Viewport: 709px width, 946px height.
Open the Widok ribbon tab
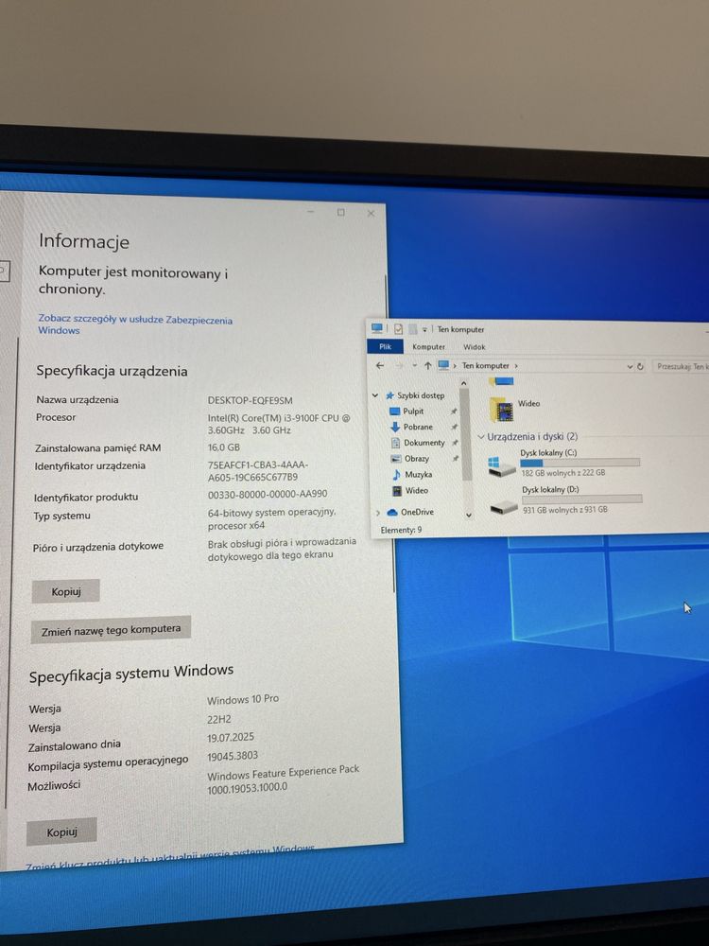(x=475, y=347)
